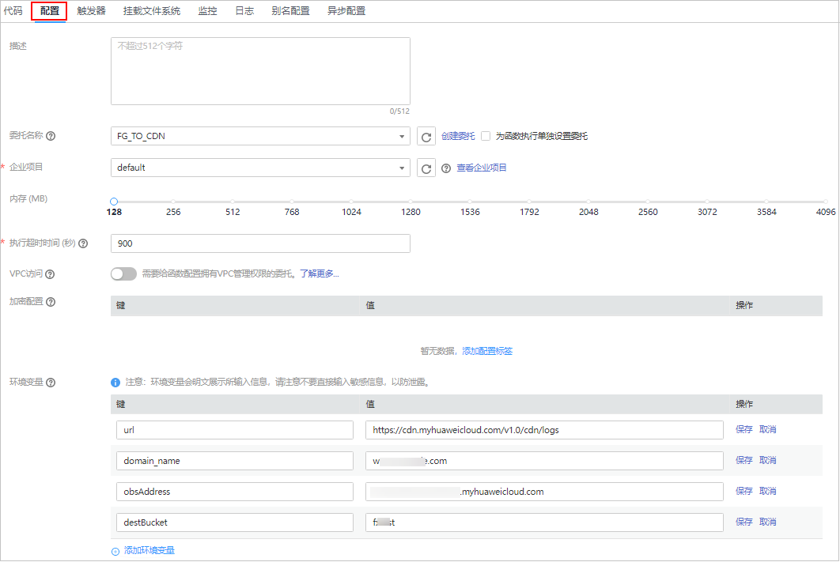Set memory slider to 2048 mark

588,202
